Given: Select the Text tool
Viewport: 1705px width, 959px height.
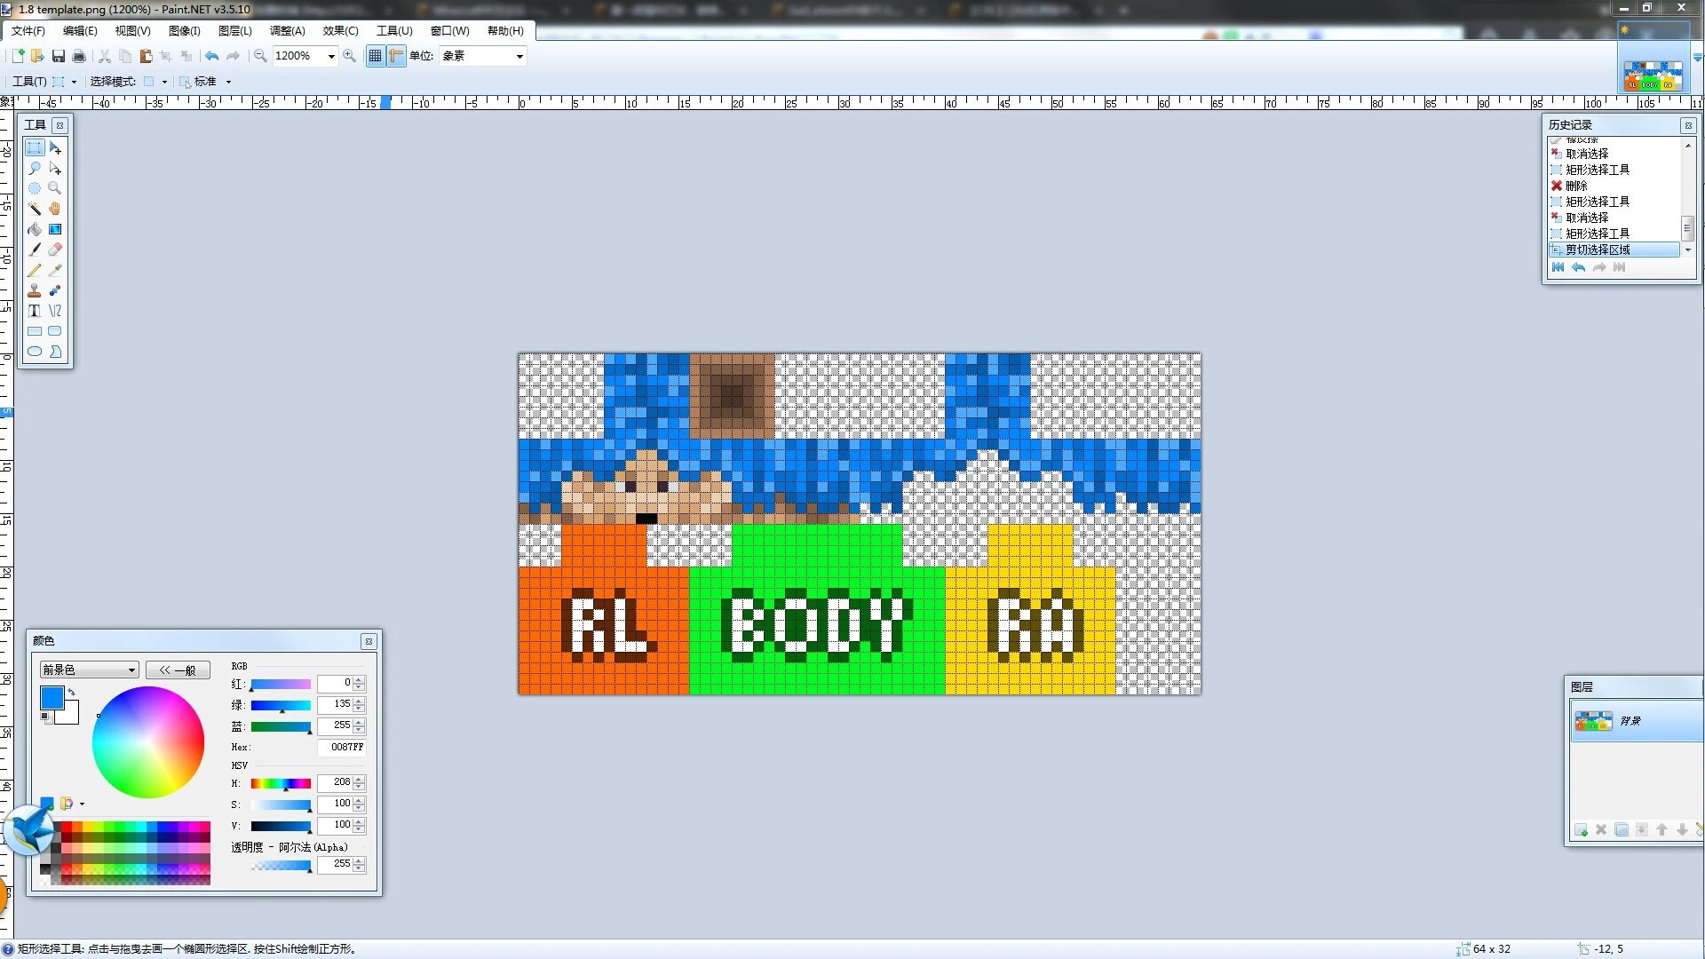Looking at the screenshot, I should [x=35, y=311].
